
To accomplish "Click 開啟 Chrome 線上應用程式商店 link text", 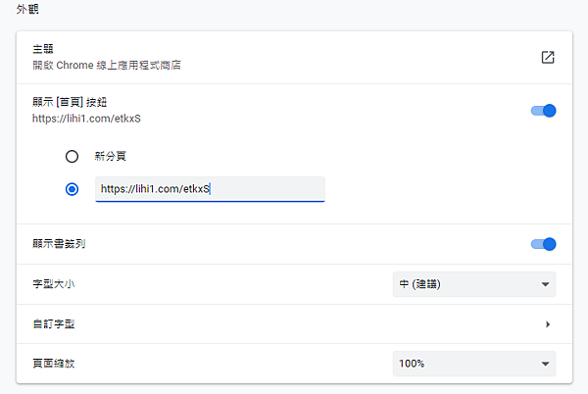I will [107, 66].
